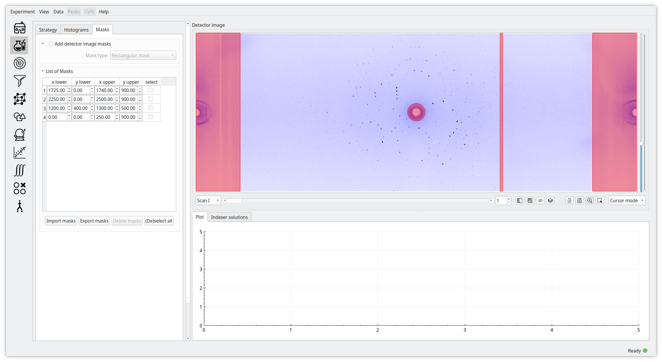Click the peak finder radar icon

(20, 63)
